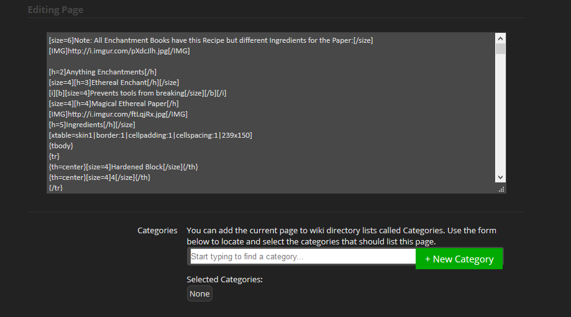Click the scrollbar up arrow in editor

pyautogui.click(x=500, y=38)
